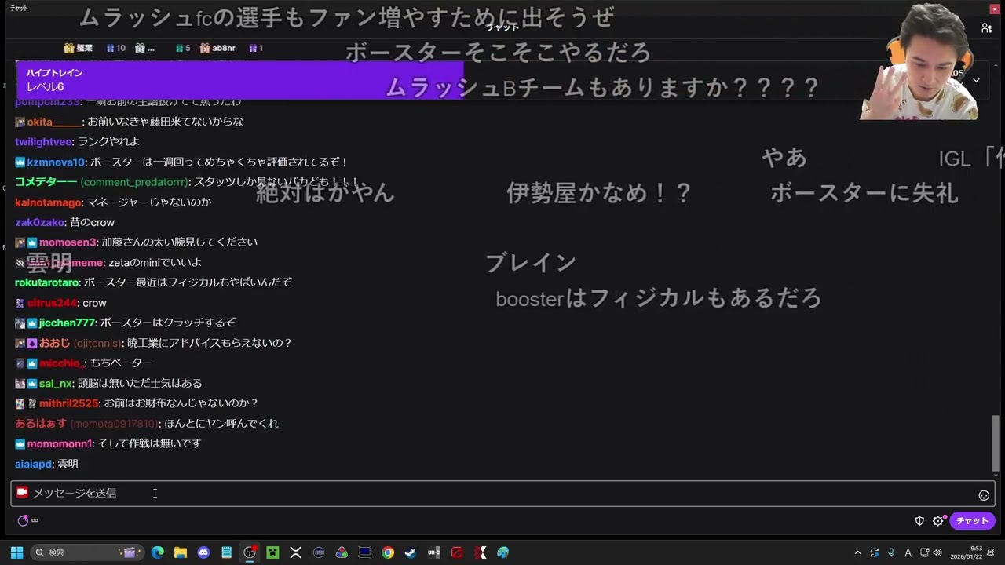Open username twilightveo profile

pyautogui.click(x=44, y=142)
